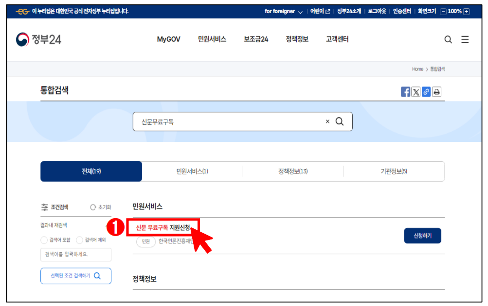This screenshot has width=488, height=306.
Task: Select the 검색어 포함 radio button
Action: (45, 239)
